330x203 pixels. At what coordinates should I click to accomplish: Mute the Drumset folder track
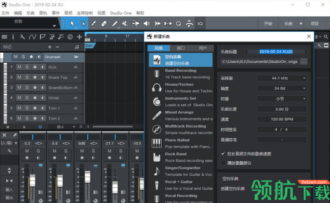(15, 57)
